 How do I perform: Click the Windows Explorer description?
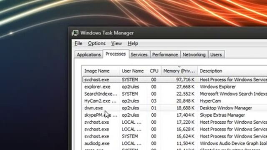click(218, 87)
